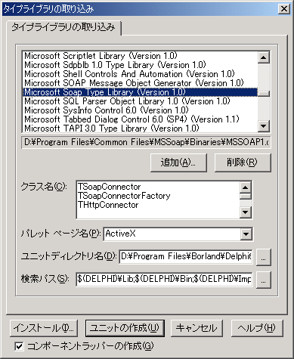Click class name list scroll down arrow
This screenshot has height=359, width=294.
[x=246, y=212]
